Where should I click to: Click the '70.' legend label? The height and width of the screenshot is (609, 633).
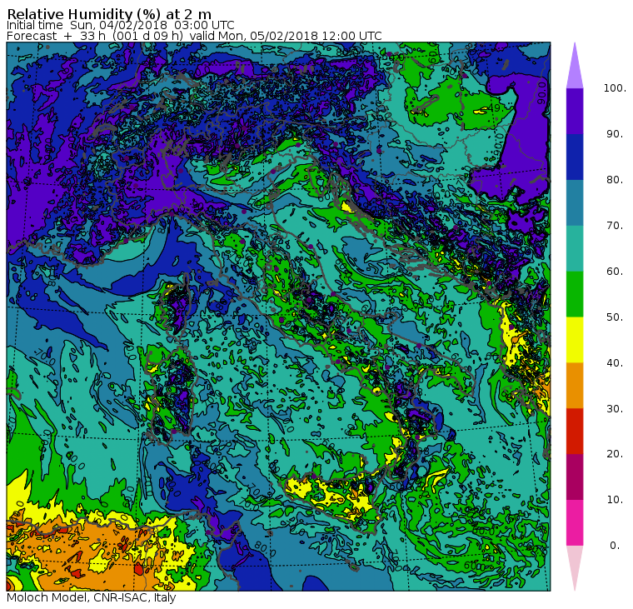point(615,225)
